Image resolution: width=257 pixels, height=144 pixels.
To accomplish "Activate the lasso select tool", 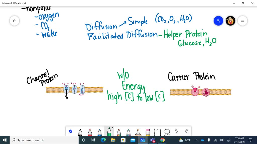I will (x=167, y=131).
